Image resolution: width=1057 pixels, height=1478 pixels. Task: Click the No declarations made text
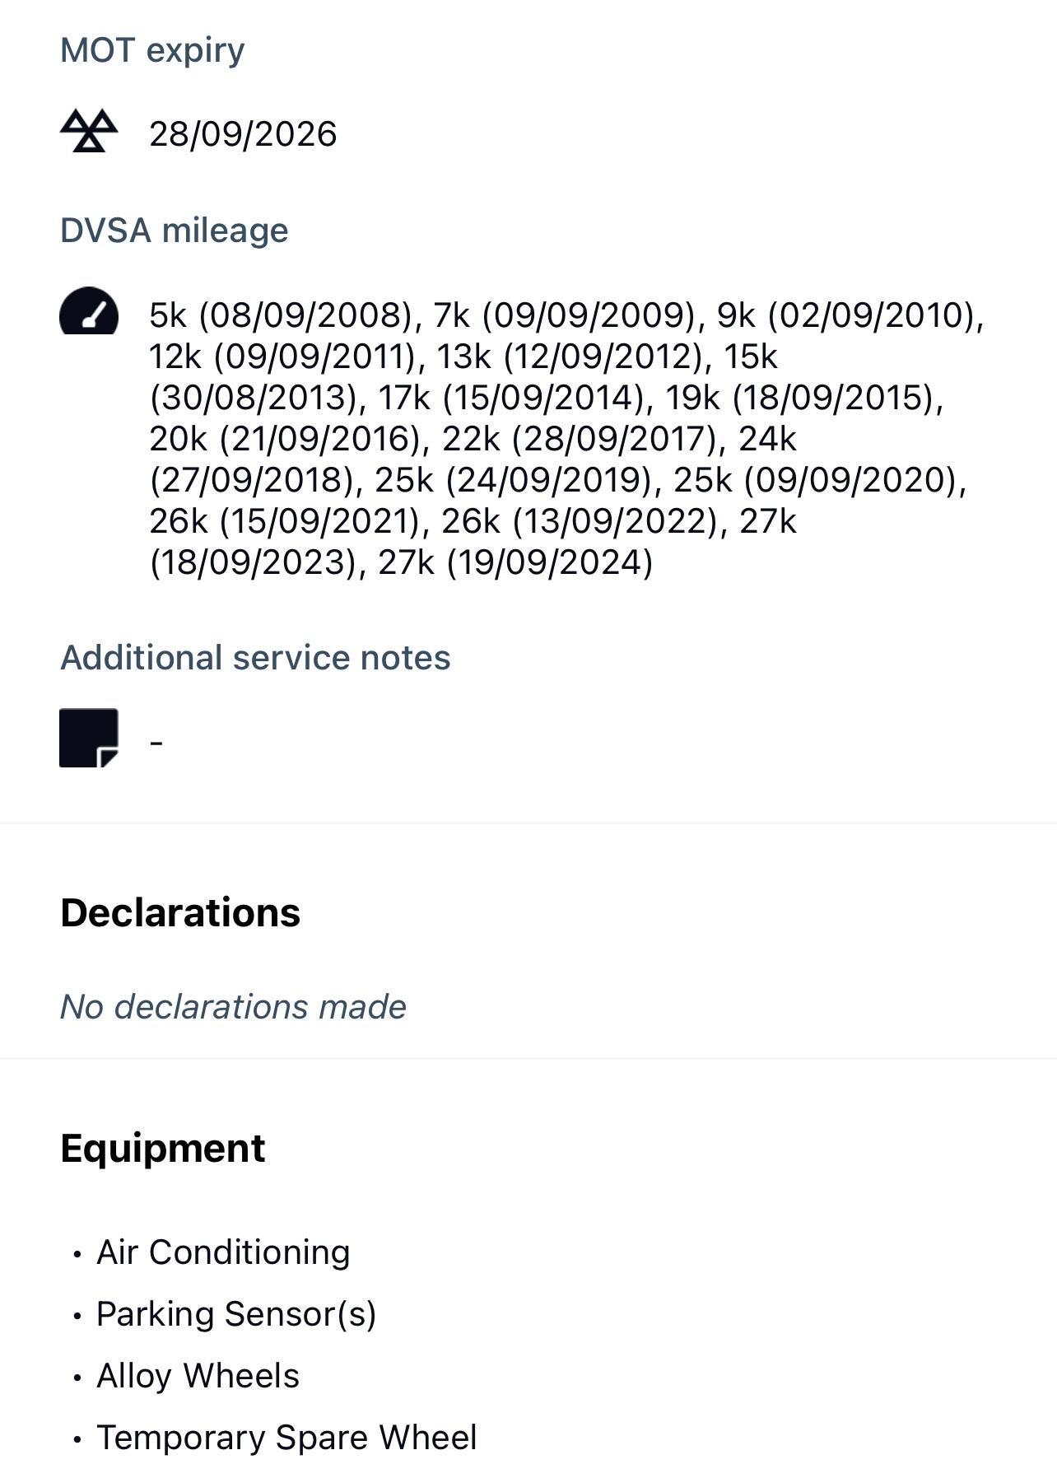coord(233,1006)
